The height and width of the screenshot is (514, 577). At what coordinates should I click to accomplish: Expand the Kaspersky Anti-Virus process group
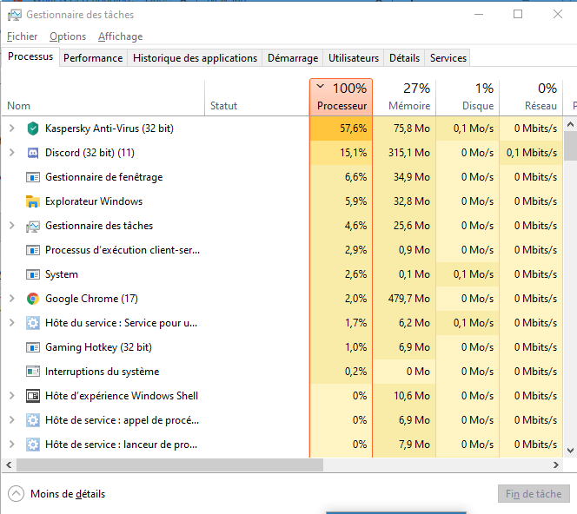click(12, 128)
